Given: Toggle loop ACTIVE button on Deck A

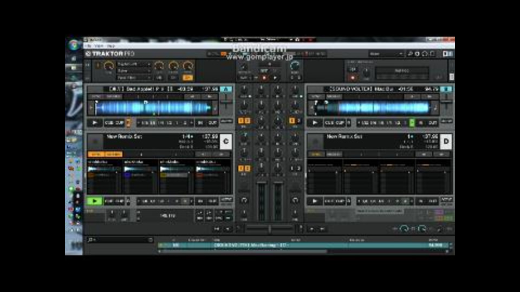Looking at the screenshot, I should tap(226, 122).
